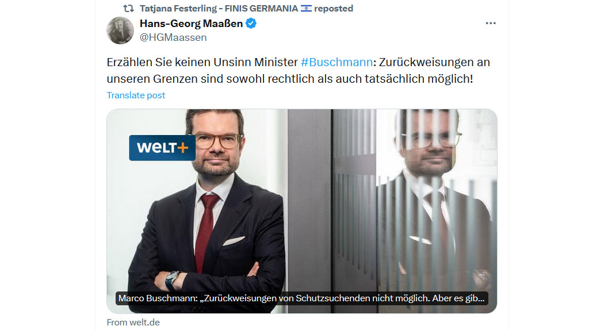Screen dimensions: 604x330
Task: Click the blue verified badge next to Maaßen
Action: pos(251,24)
